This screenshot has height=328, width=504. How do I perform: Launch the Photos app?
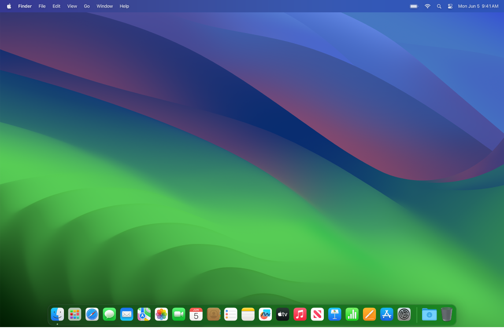pos(161,314)
